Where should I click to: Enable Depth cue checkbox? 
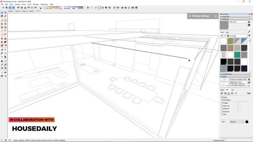tap(222, 106)
